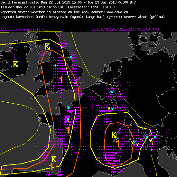177x177 pixels.
Task: Click the cyan heavy rain cluster on the Normandy coast
Action: coord(69,107)
